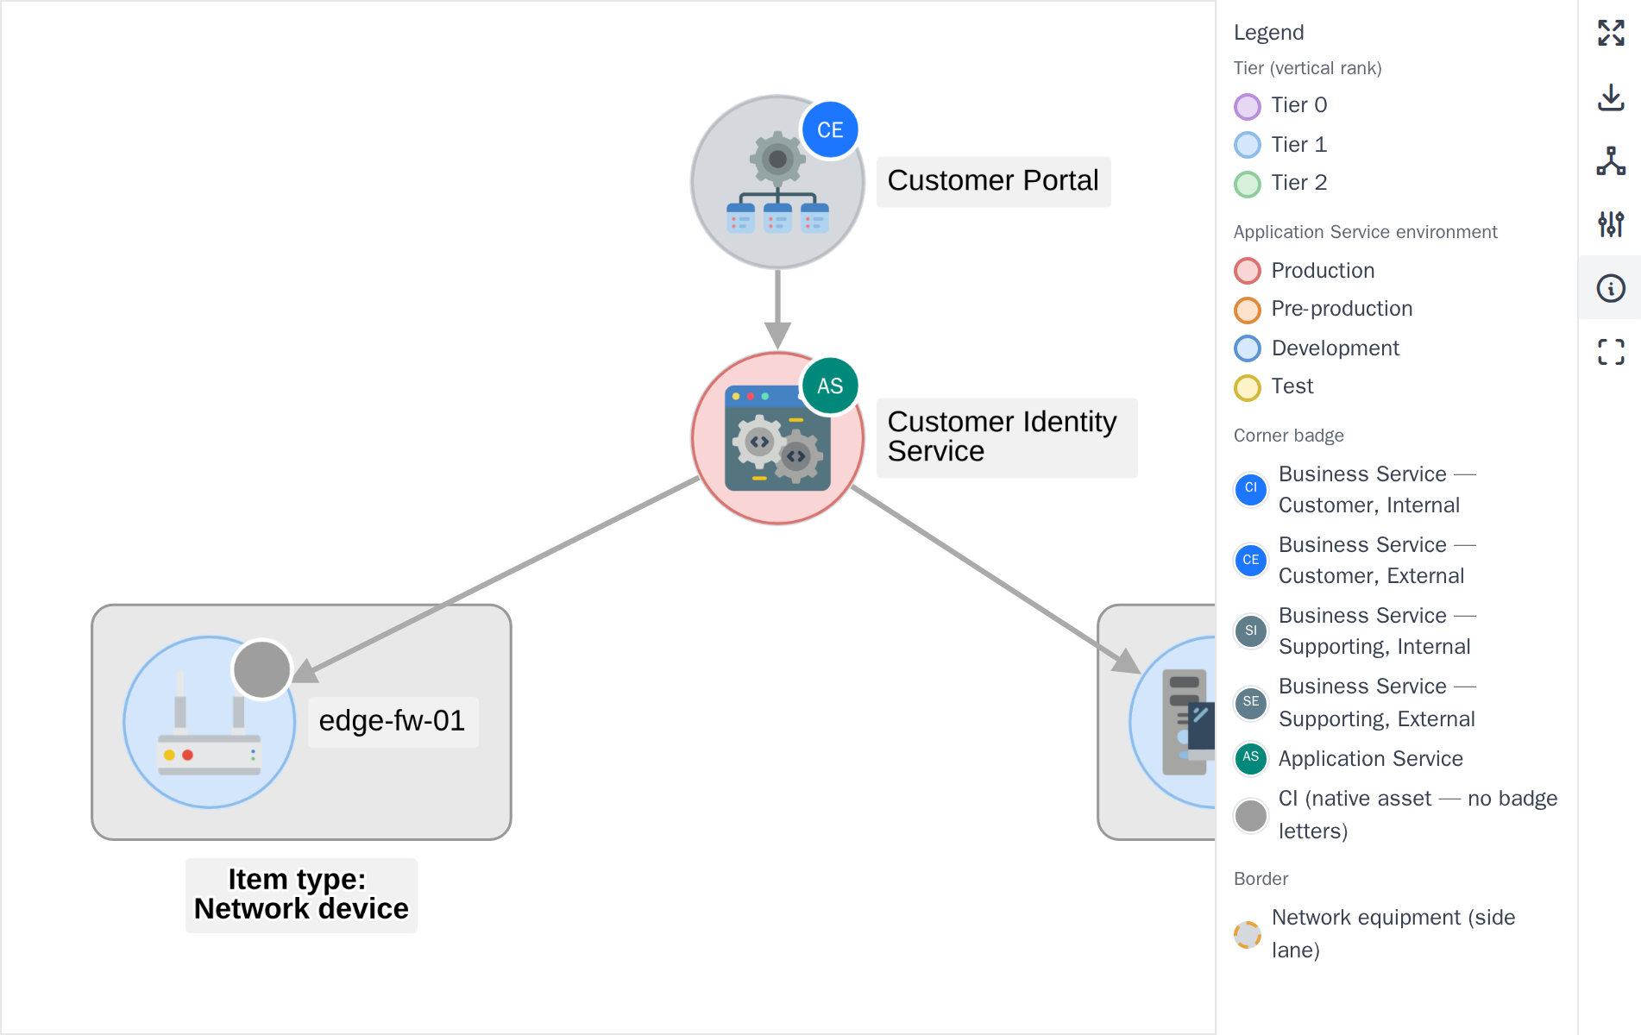
Task: Click the Tier (vertical rank) heading
Action: (1307, 68)
